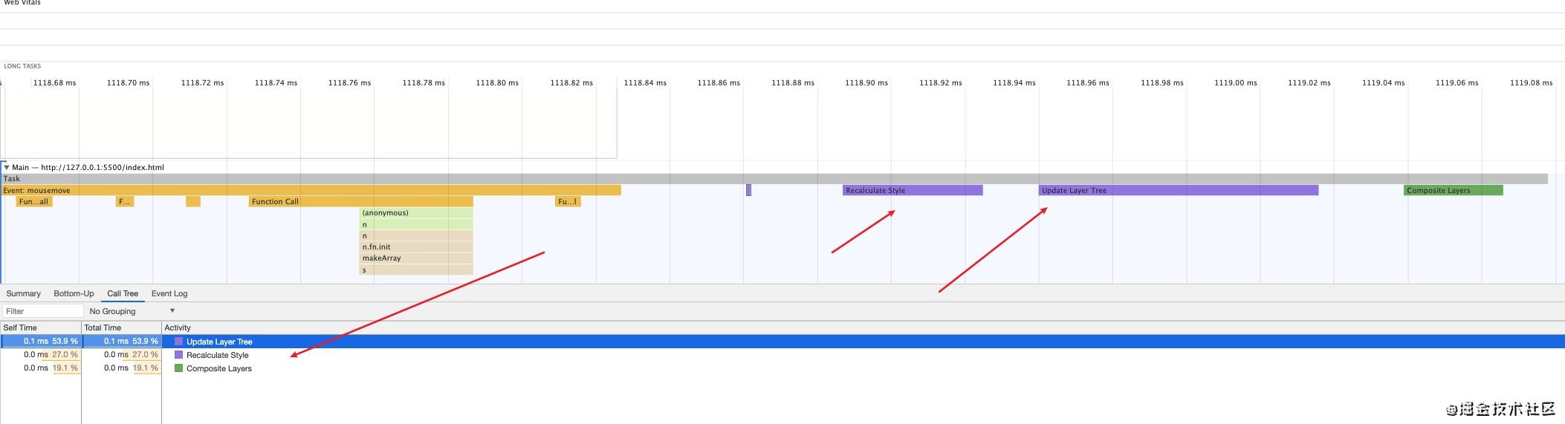The height and width of the screenshot is (424, 1565).
Task: Select the Recalculate Style row
Action: (782, 355)
